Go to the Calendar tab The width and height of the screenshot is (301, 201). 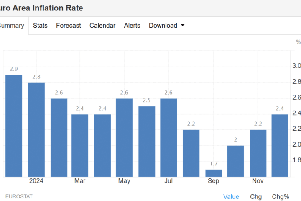point(102,26)
